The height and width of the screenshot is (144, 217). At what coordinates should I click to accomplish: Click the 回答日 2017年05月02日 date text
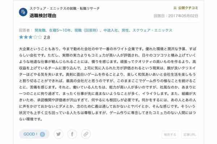click(176, 16)
